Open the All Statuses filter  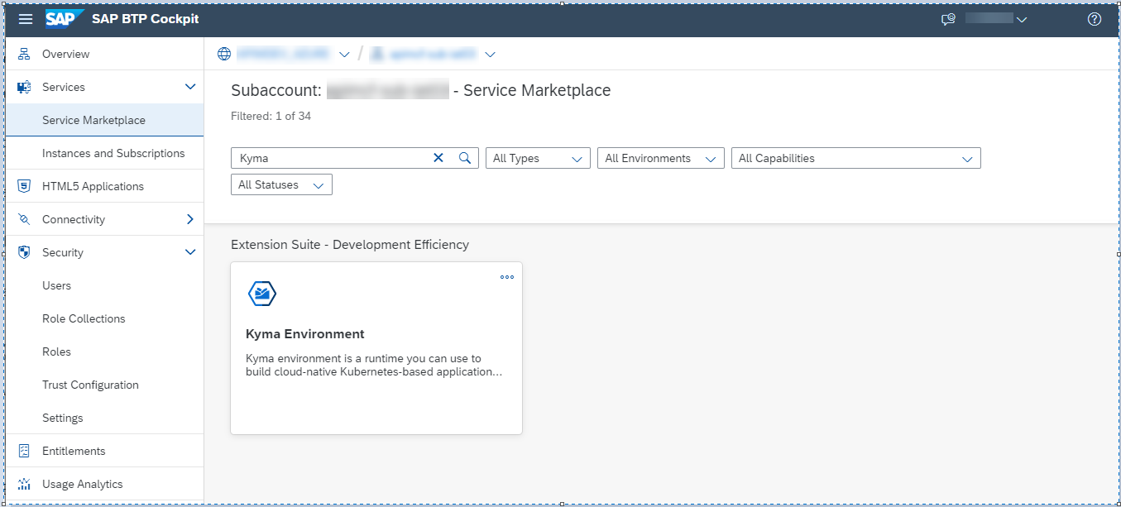pyautogui.click(x=281, y=184)
